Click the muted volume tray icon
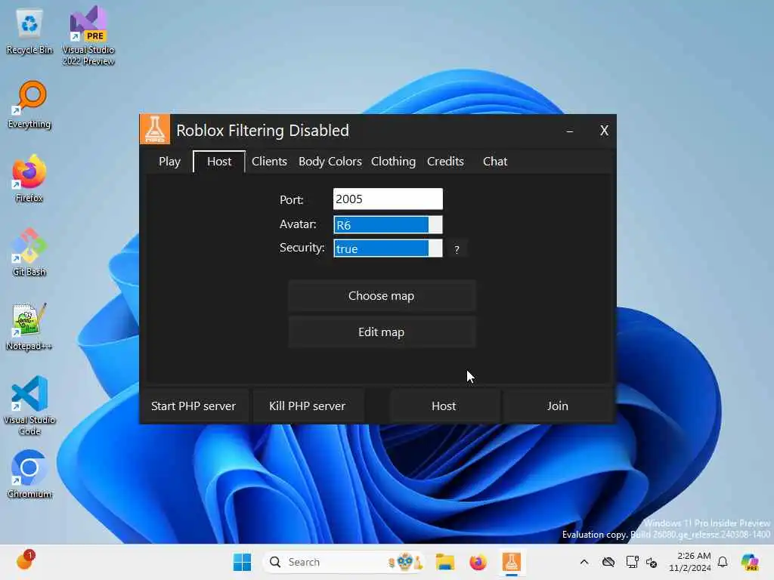The width and height of the screenshot is (774, 580). 652,562
